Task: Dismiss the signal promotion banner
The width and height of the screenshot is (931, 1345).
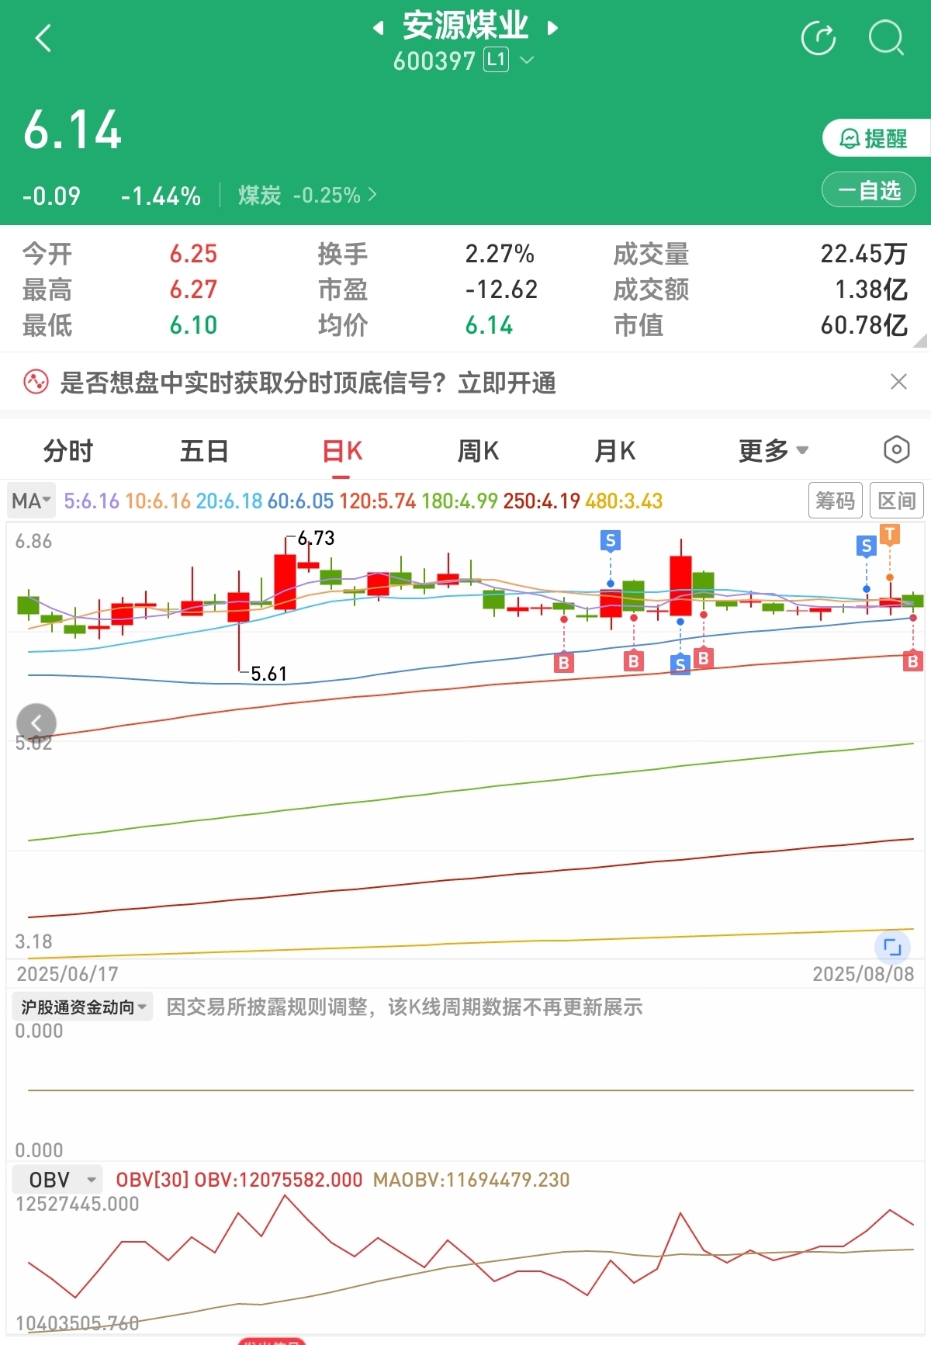Action: point(898,382)
